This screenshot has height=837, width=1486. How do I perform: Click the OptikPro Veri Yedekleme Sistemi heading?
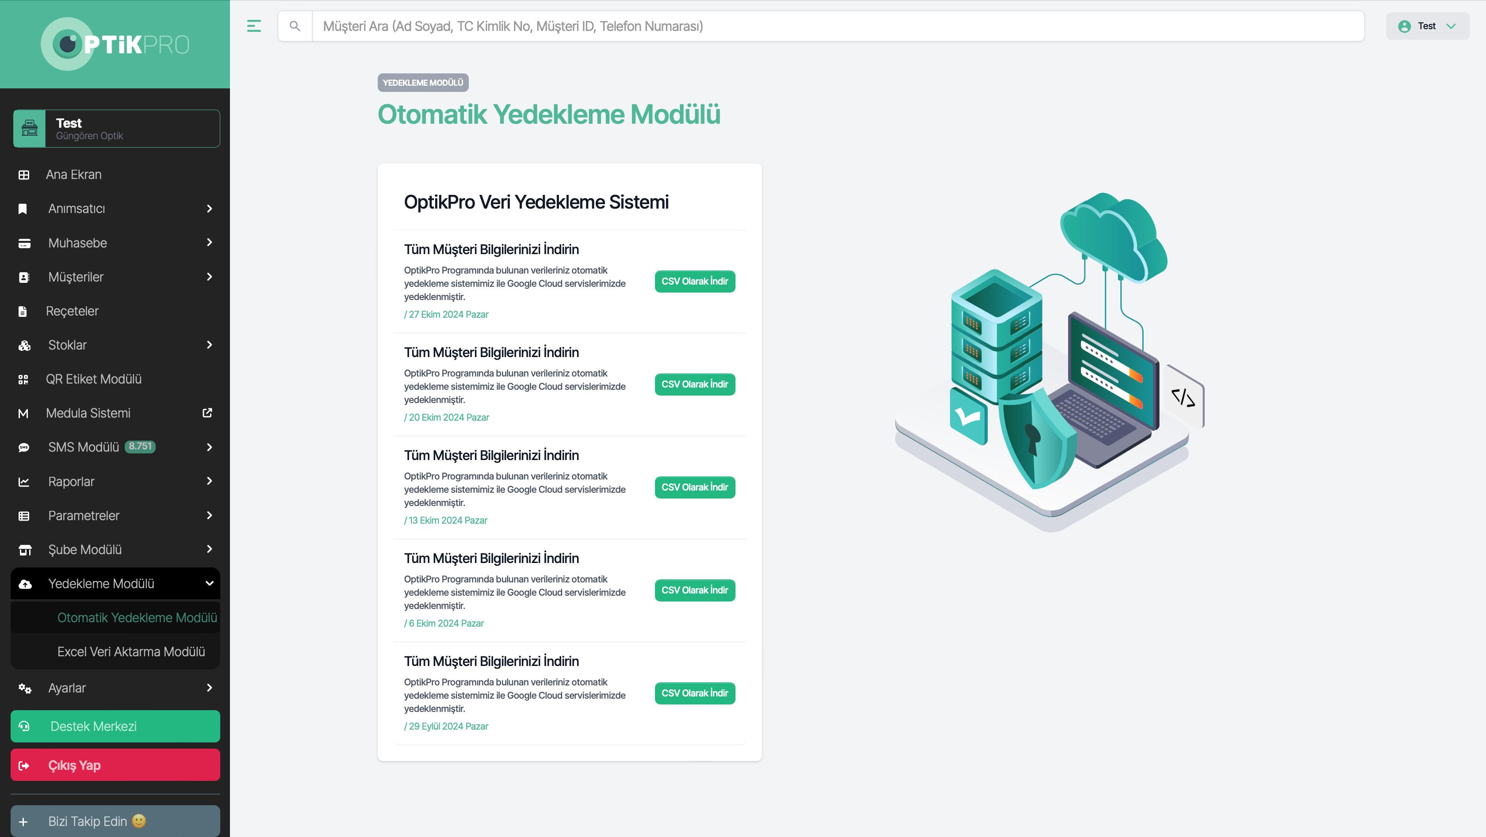536,202
